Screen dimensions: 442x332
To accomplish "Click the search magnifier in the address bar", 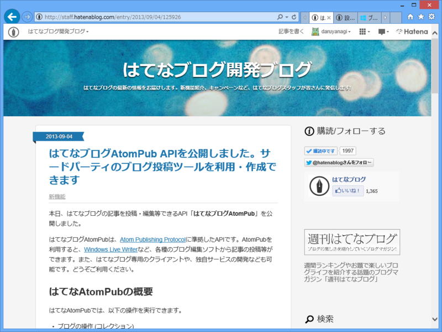I will click(280, 17).
